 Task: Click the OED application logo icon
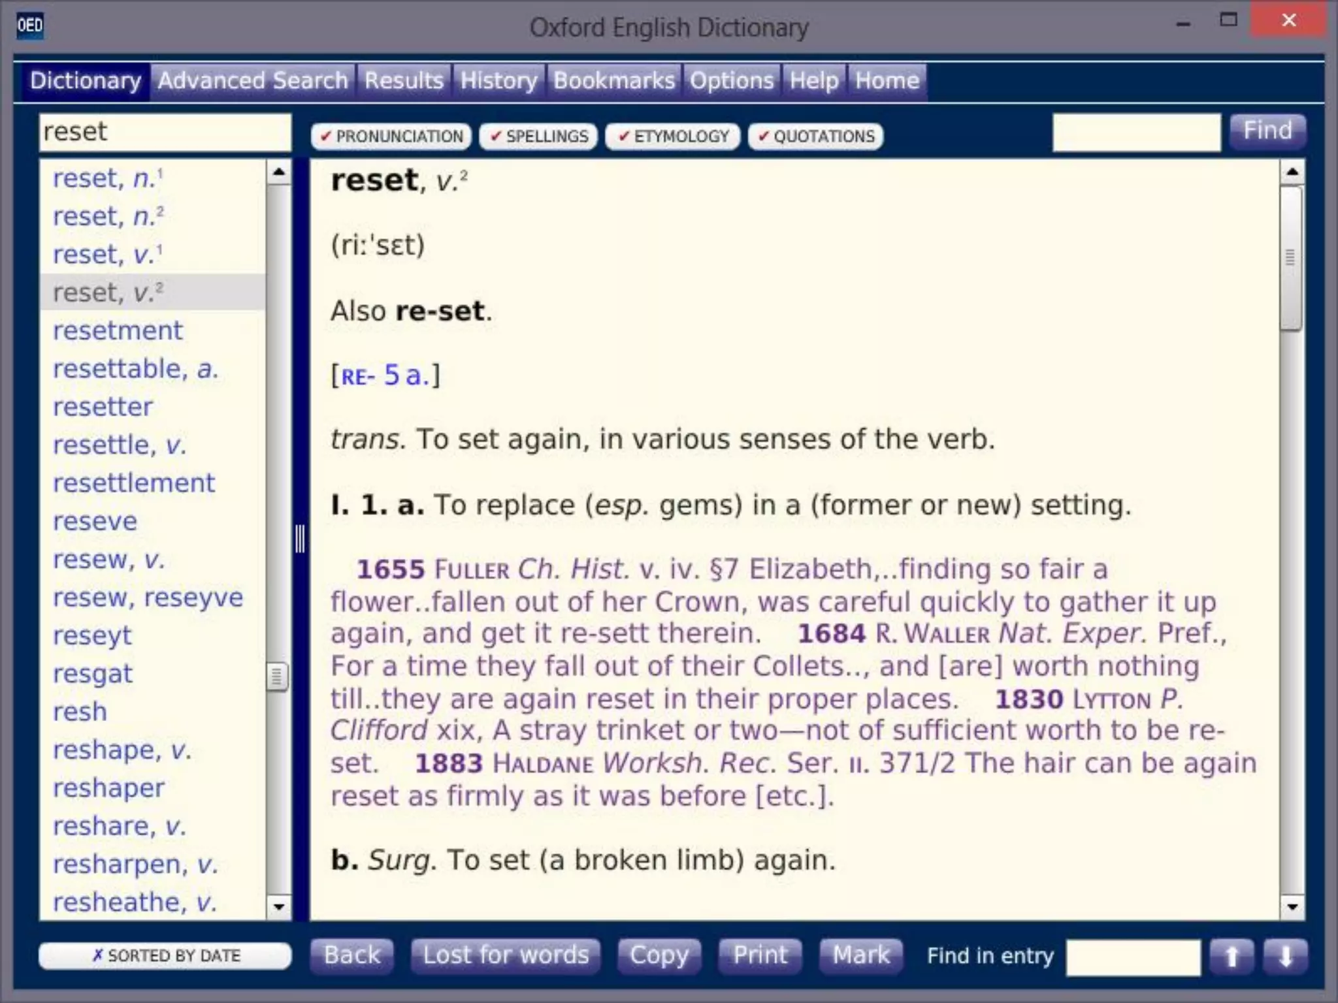[x=30, y=25]
